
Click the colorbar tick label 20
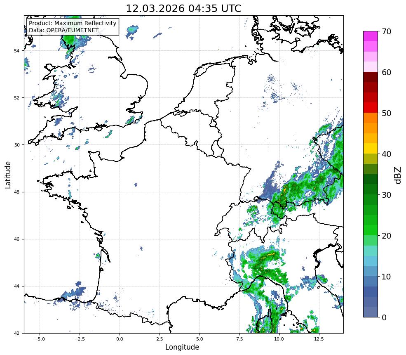386,236
